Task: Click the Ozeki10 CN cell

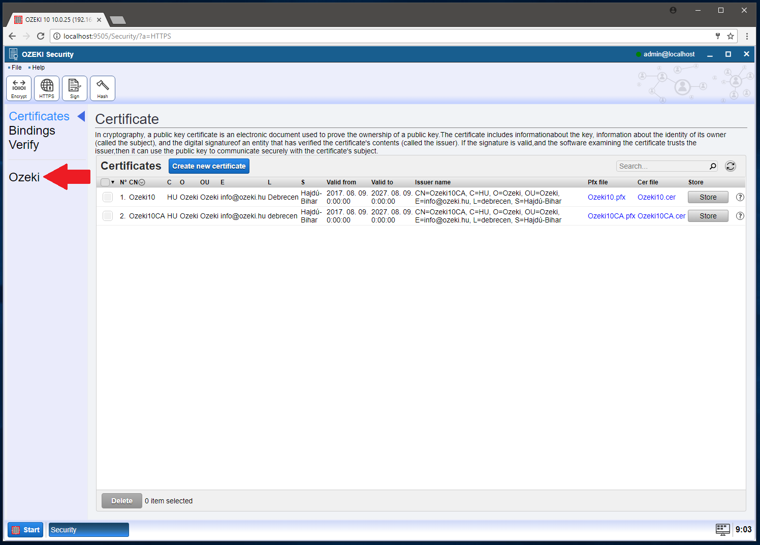Action: (x=142, y=197)
